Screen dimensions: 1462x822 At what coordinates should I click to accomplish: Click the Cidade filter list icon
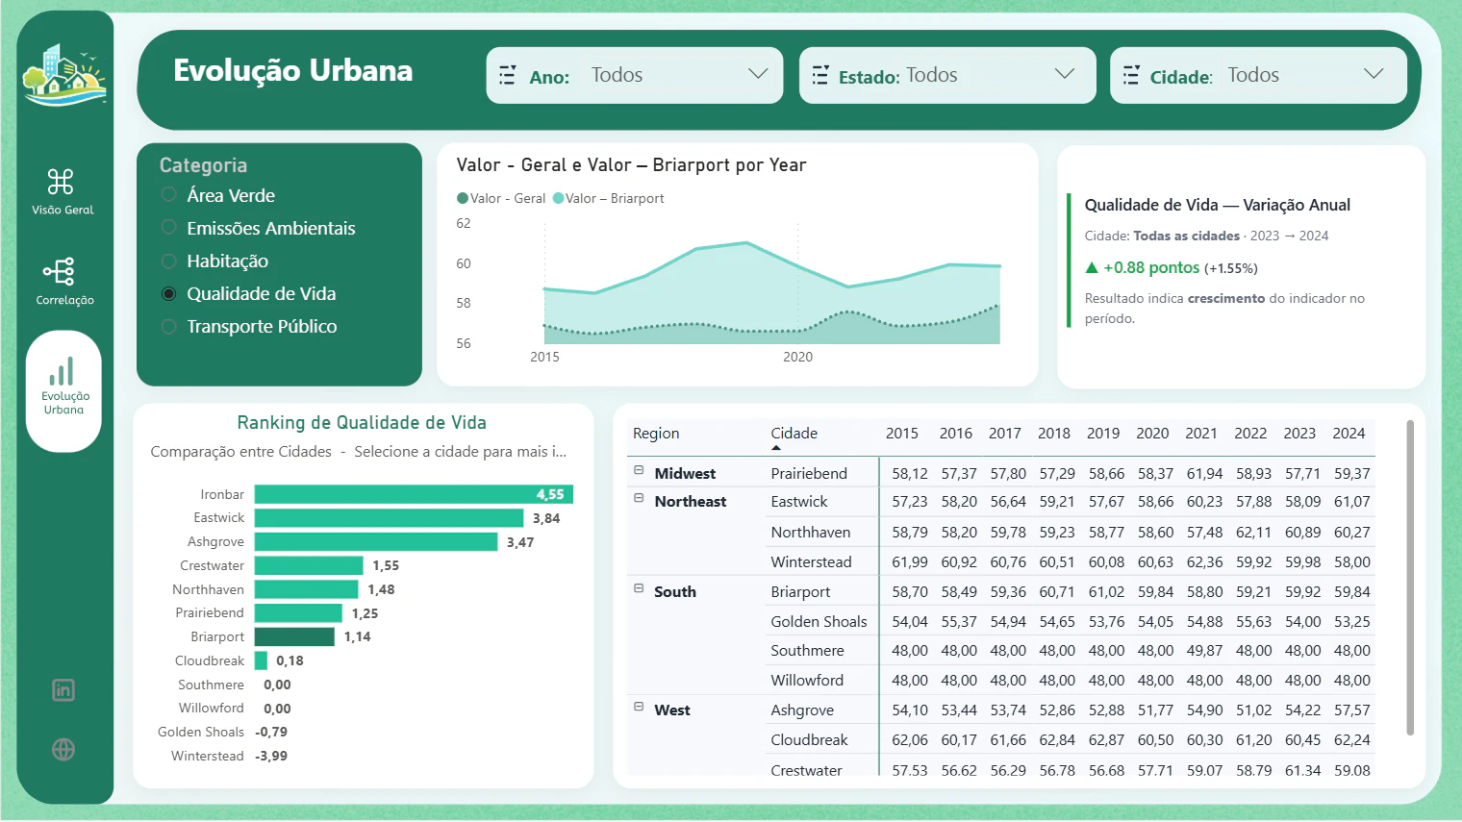click(x=1132, y=75)
